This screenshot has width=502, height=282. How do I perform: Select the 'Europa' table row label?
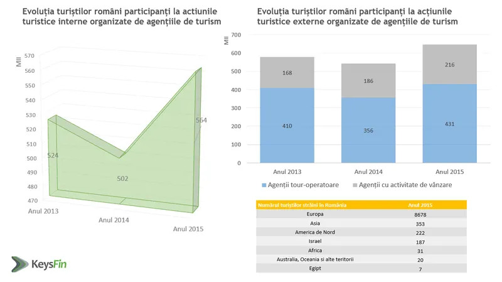(315, 214)
